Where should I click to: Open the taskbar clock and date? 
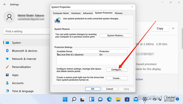click(x=169, y=99)
